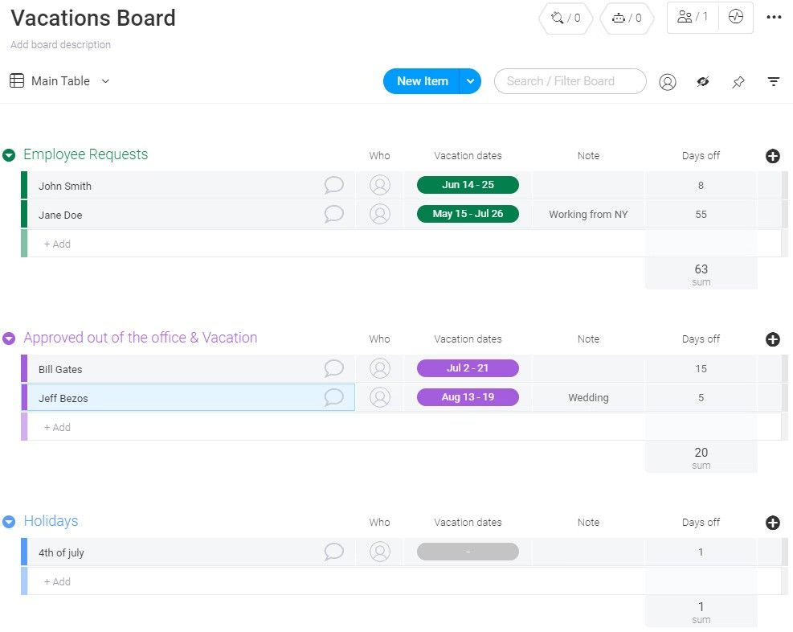793x632 pixels.
Task: Assign a person to Jane Doe's request
Action: click(x=378, y=214)
